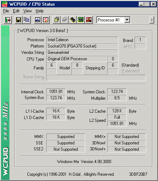Click the WCPUID Version 3.0 Beta1 heading
The width and height of the screenshot is (158, 181).
pyautogui.click(x=43, y=31)
